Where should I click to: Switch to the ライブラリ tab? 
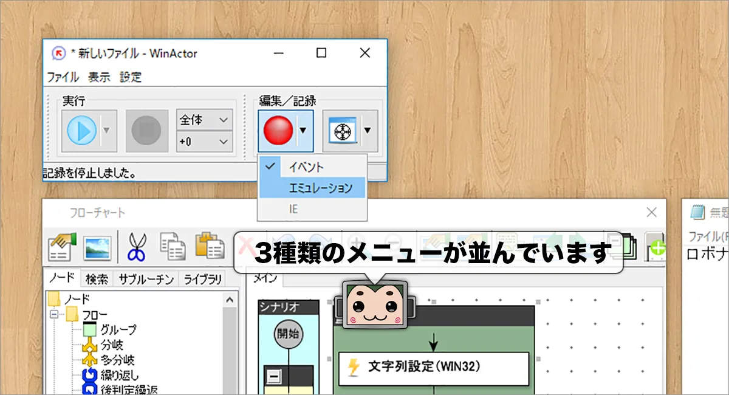[202, 279]
